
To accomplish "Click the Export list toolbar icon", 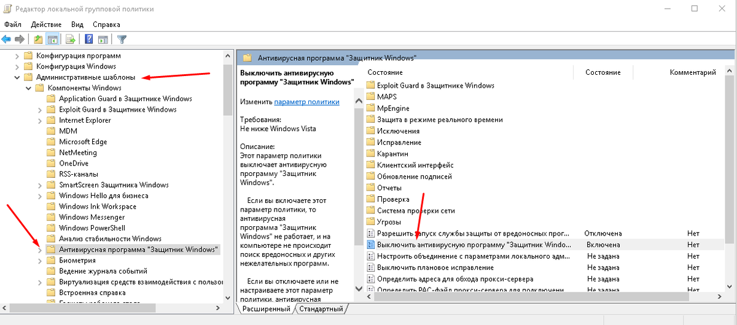I will tap(70, 39).
